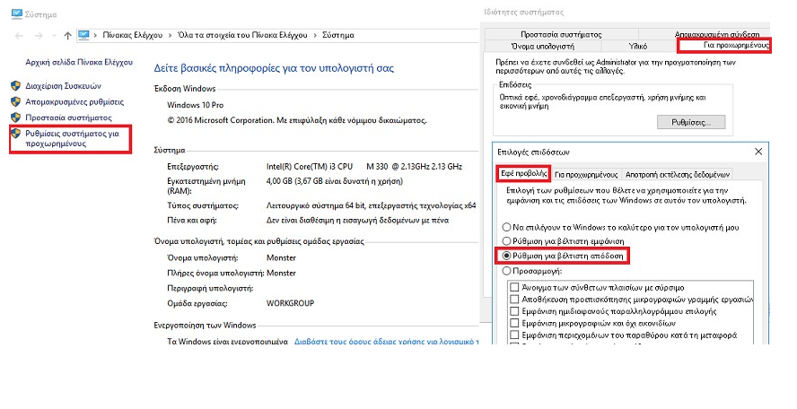Click the Up arrow navigation button
Screen dimensions: 797x409
coord(68,35)
